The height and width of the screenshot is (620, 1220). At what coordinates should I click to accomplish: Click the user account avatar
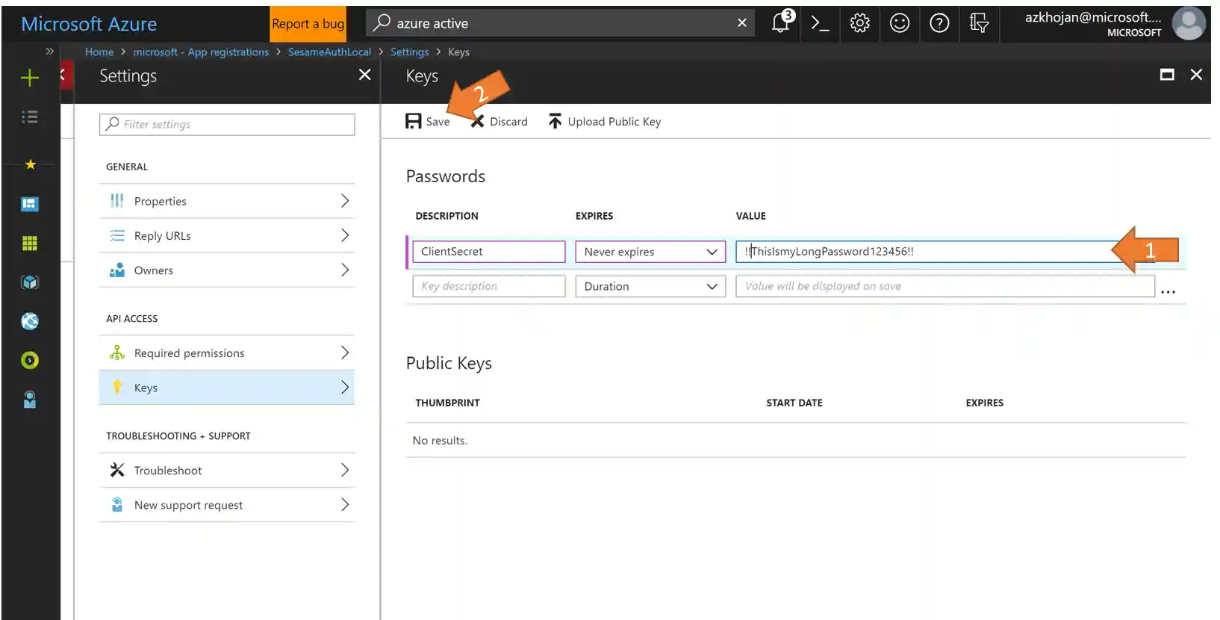click(x=1188, y=23)
